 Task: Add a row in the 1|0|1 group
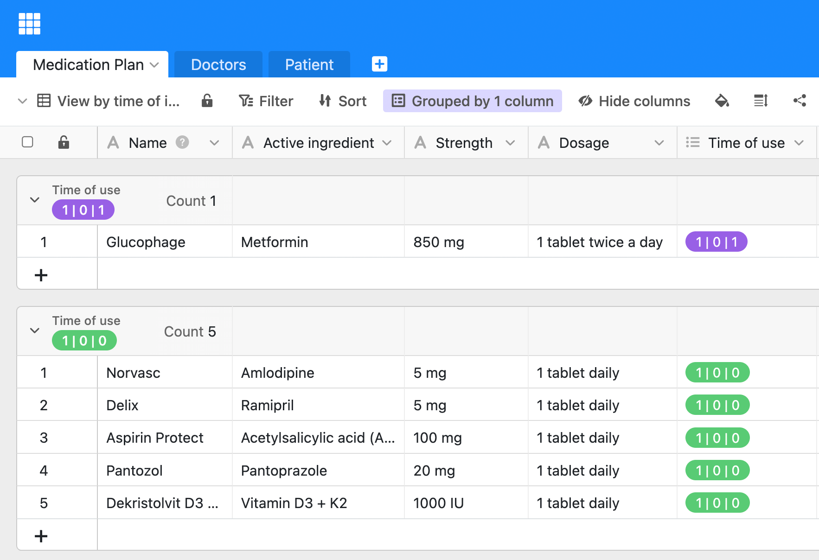tap(41, 275)
